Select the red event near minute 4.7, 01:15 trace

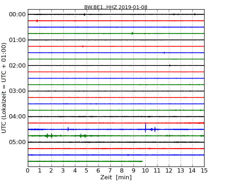tap(83, 46)
